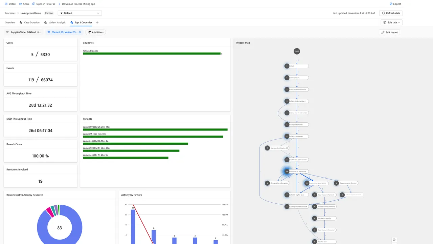The width and height of the screenshot is (433, 244).
Task: Select the Status change to Rejected node
Action: (x=346, y=183)
